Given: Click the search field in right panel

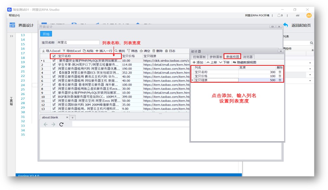Looking at the screenshot, I should pyautogui.click(x=296, y=43).
